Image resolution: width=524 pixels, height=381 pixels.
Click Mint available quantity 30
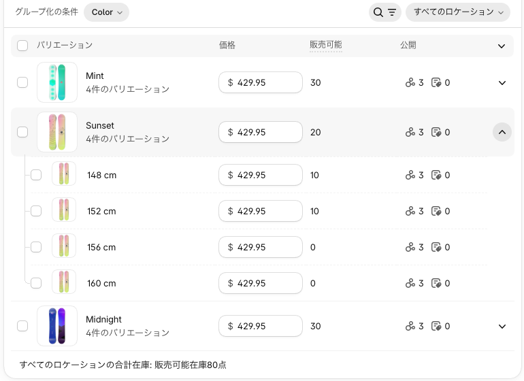(316, 82)
